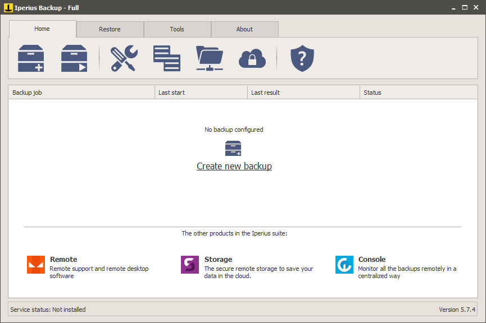Click the Create new backup link
Screen dimensions: 486x323
(x=234, y=166)
